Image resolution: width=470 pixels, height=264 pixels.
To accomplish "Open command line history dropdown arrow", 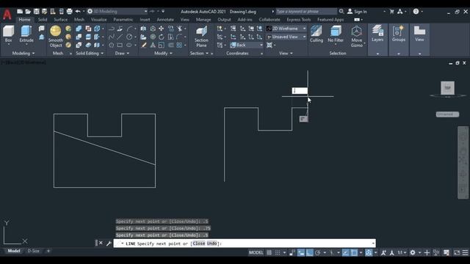I will pos(373,243).
